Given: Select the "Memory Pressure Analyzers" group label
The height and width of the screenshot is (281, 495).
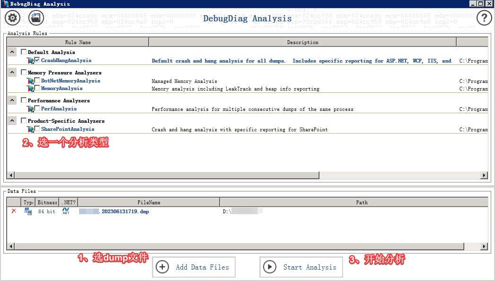Looking at the screenshot, I should (x=65, y=73).
